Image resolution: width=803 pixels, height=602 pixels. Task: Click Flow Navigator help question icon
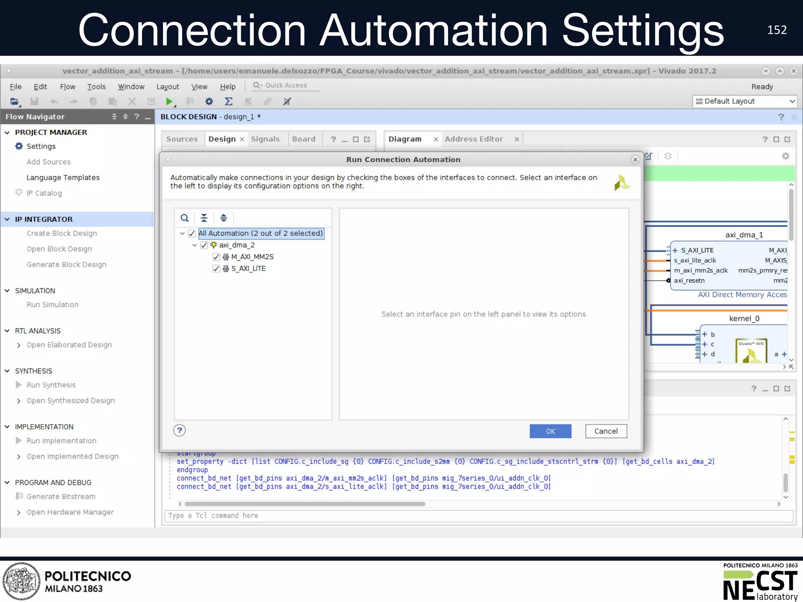tap(136, 116)
